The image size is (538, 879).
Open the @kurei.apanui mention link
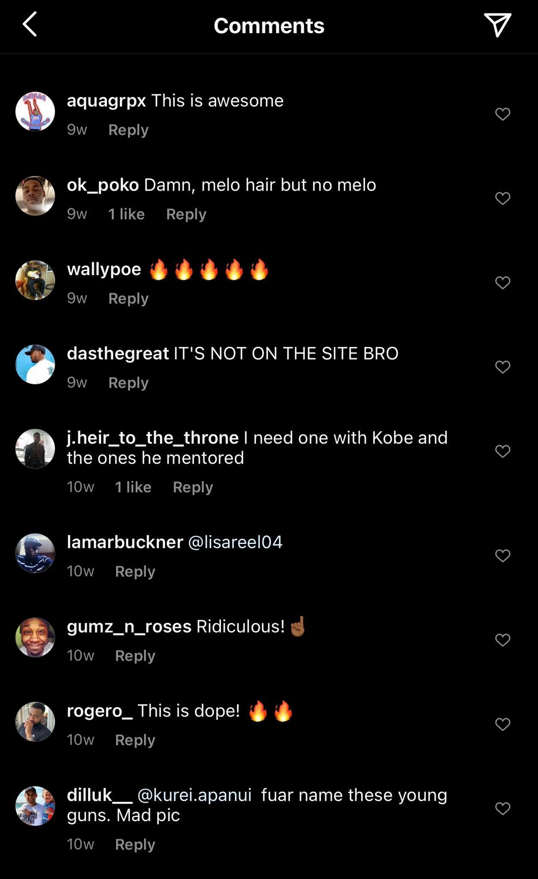pyautogui.click(x=194, y=795)
